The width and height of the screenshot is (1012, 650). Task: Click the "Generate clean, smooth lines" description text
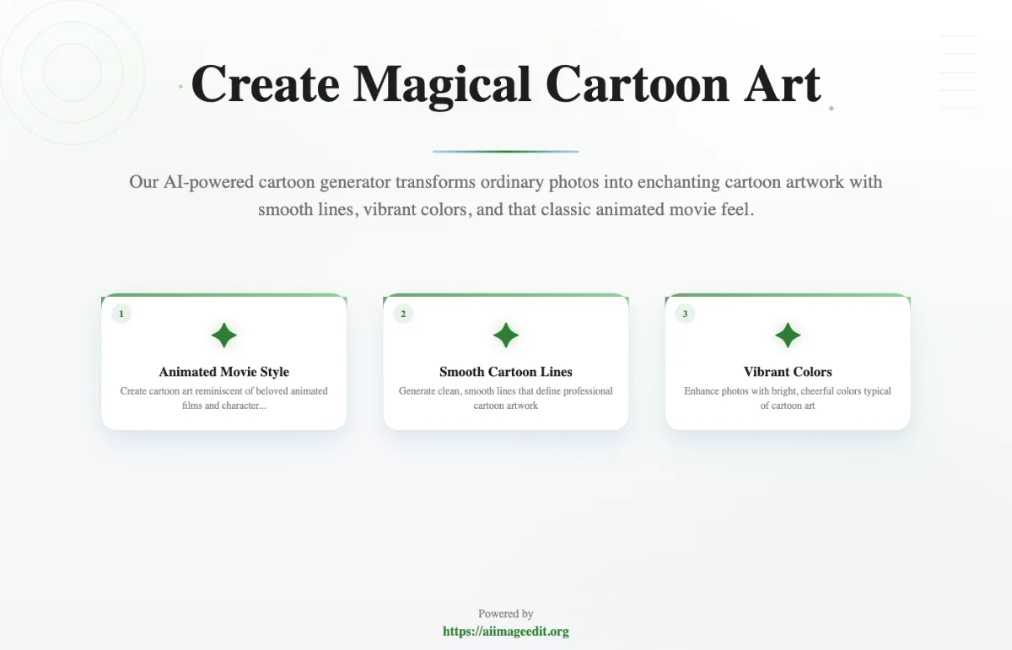tap(505, 398)
